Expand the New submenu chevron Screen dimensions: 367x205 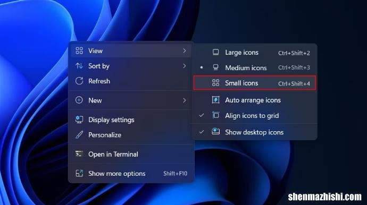(185, 100)
